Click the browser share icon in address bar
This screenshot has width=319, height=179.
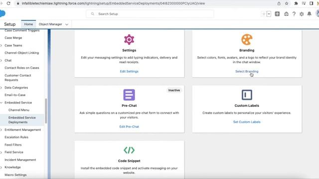(x=279, y=3)
